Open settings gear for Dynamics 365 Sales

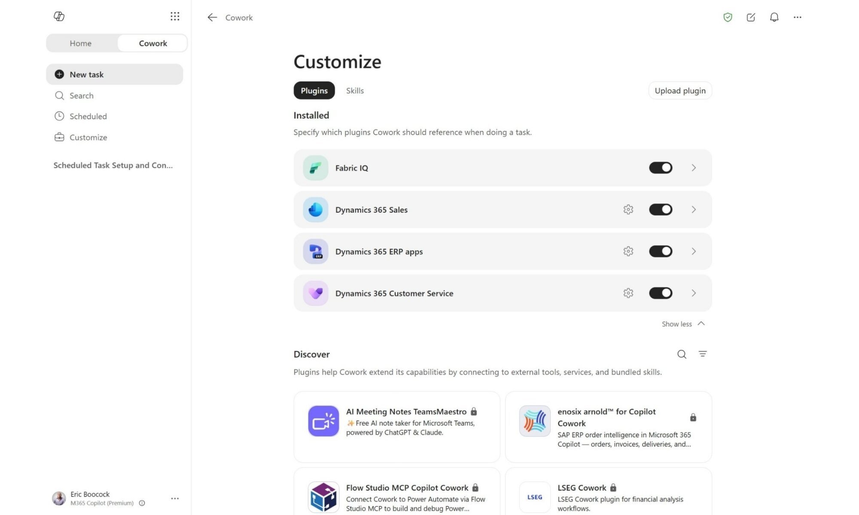628,209
